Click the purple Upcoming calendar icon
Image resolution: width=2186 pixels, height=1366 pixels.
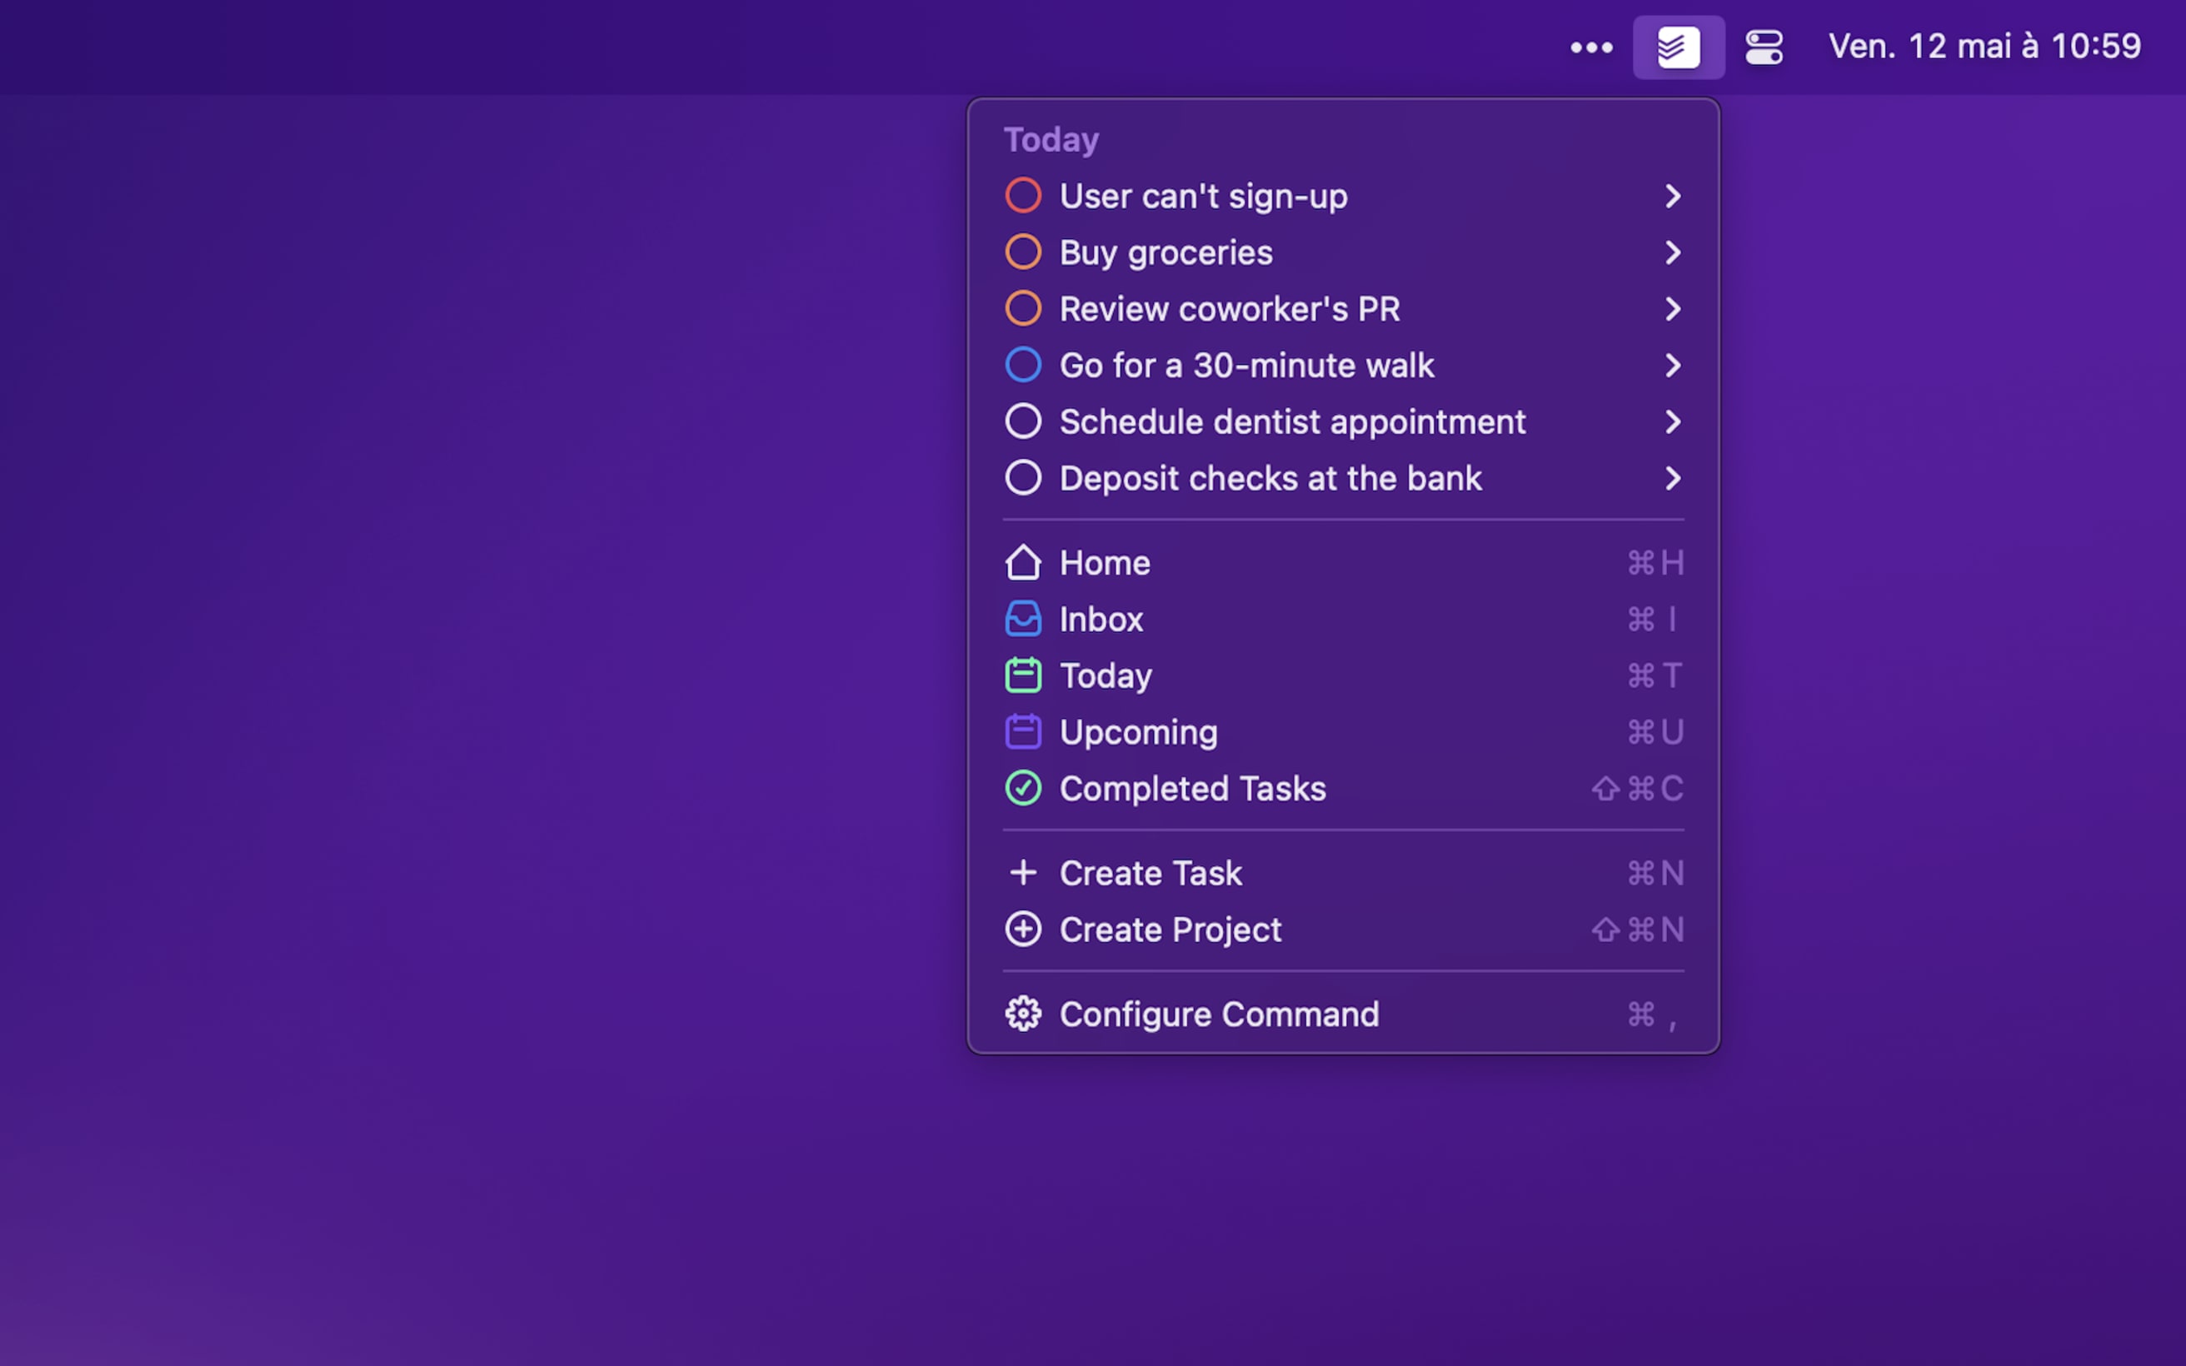[1022, 732]
